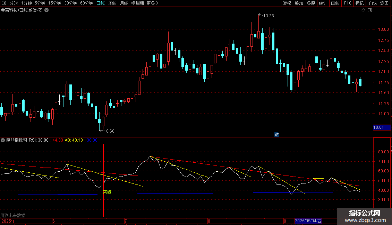Viewport: 392px width, 225px height.
Task: Select the 5分钟 period tab
Action: click(x=40, y=3)
